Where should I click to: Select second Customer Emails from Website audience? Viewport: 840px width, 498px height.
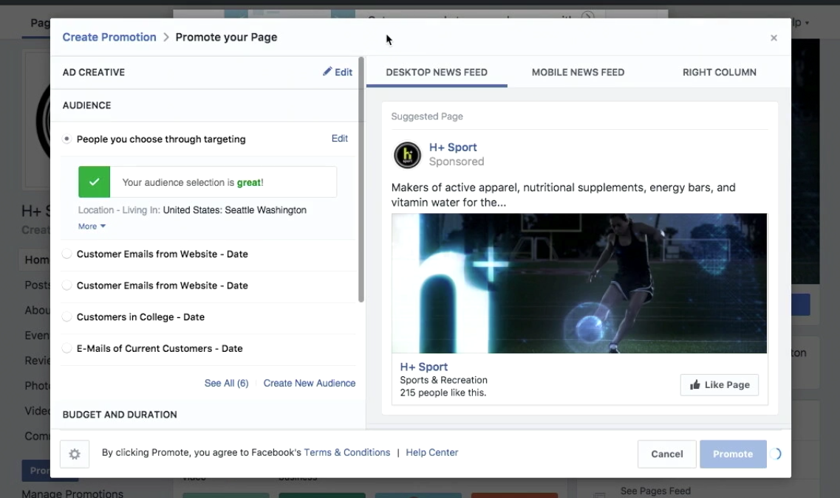point(66,286)
